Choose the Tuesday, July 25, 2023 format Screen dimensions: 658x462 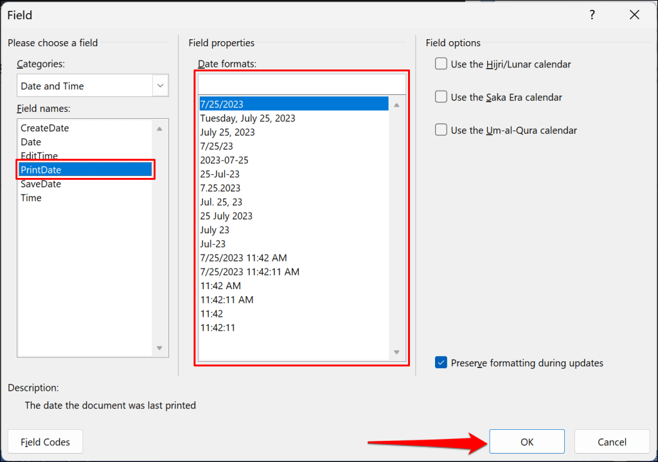click(248, 118)
